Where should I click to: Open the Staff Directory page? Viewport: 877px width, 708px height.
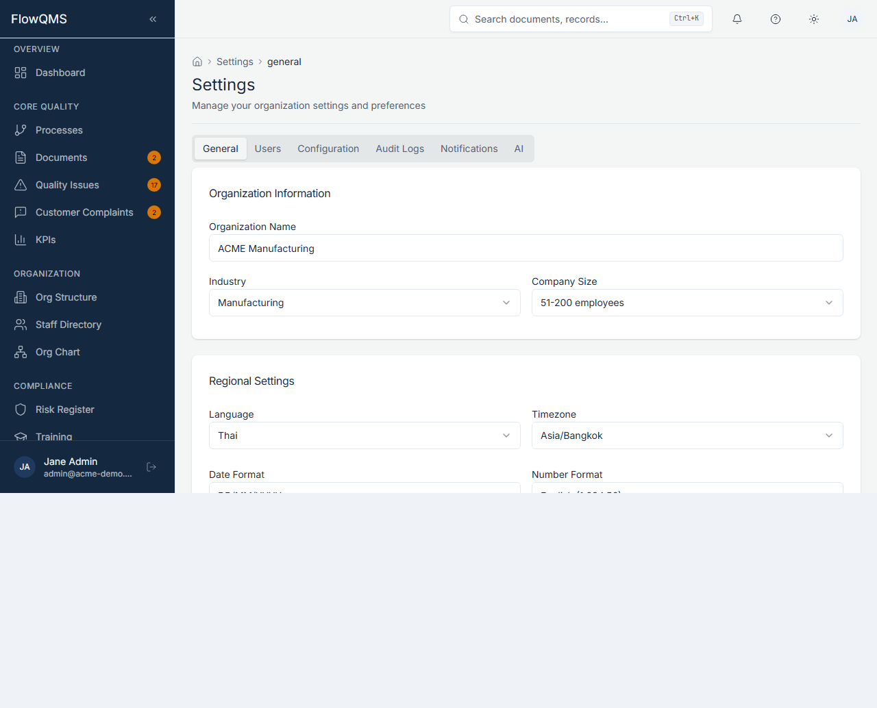pyautogui.click(x=69, y=325)
